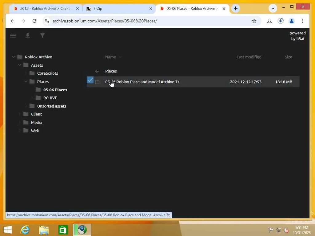Go up to the Places folder link
This screenshot has width=315, height=236.
click(111, 71)
